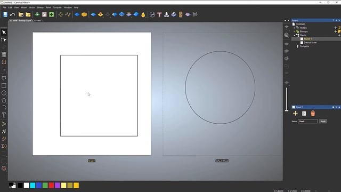The height and width of the screenshot is (192, 341).
Task: Expand the Vectors node in Project tree
Action: (x=294, y=28)
